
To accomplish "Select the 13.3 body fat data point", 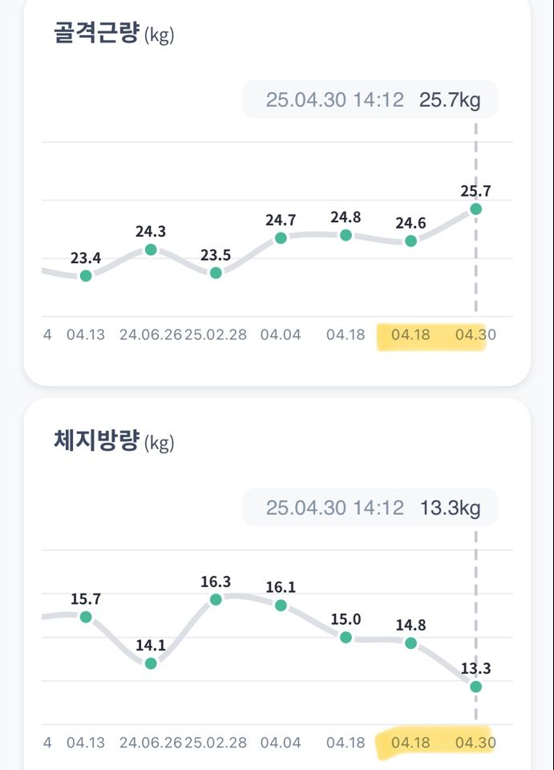I will pyautogui.click(x=475, y=687).
